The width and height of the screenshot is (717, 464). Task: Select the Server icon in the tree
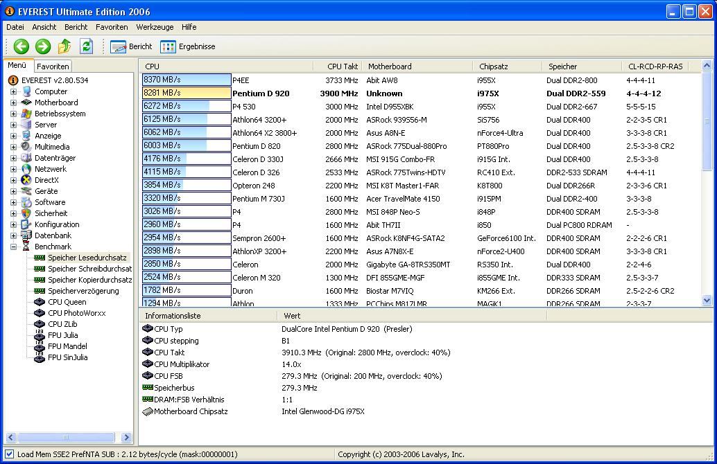tap(26, 125)
